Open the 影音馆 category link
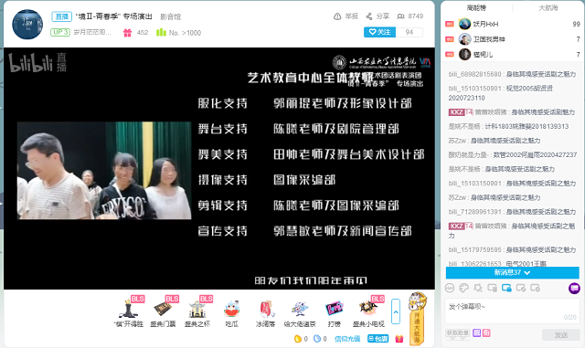The width and height of the screenshot is (585, 348). [x=171, y=16]
